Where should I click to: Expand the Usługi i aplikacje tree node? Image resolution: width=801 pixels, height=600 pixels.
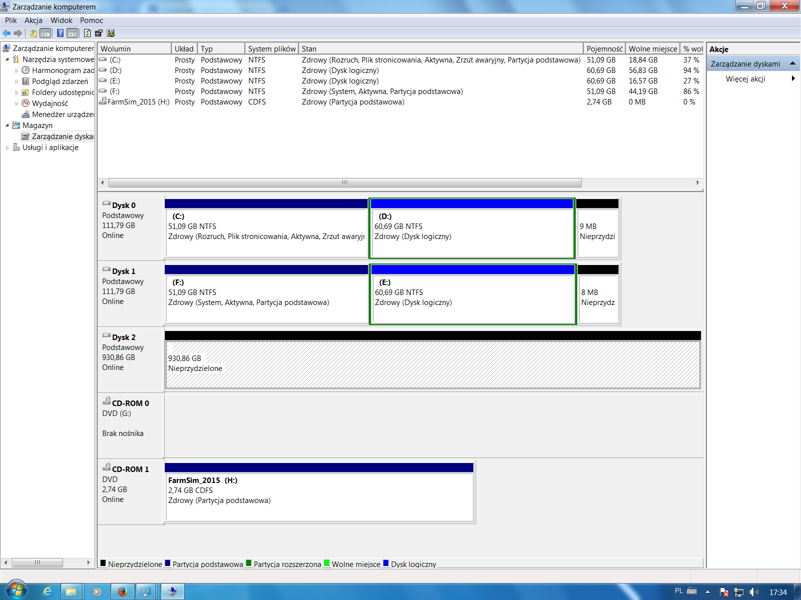coord(7,147)
